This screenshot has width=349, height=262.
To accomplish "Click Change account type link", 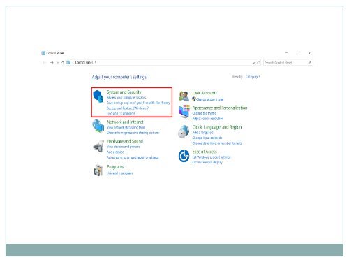I will (x=210, y=99).
